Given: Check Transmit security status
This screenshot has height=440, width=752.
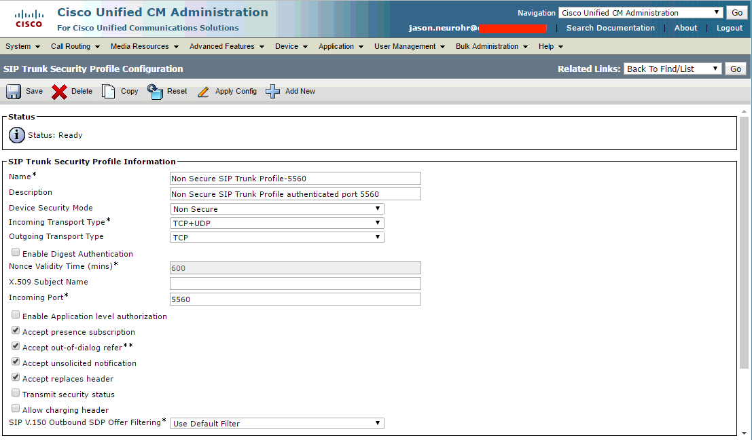Looking at the screenshot, I should tap(16, 393).
